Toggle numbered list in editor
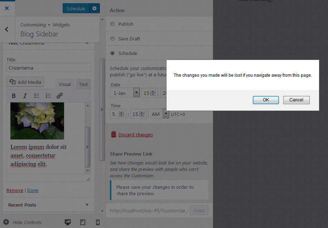Image resolution: width=328 pixels, height=228 pixels. [x=48, y=96]
